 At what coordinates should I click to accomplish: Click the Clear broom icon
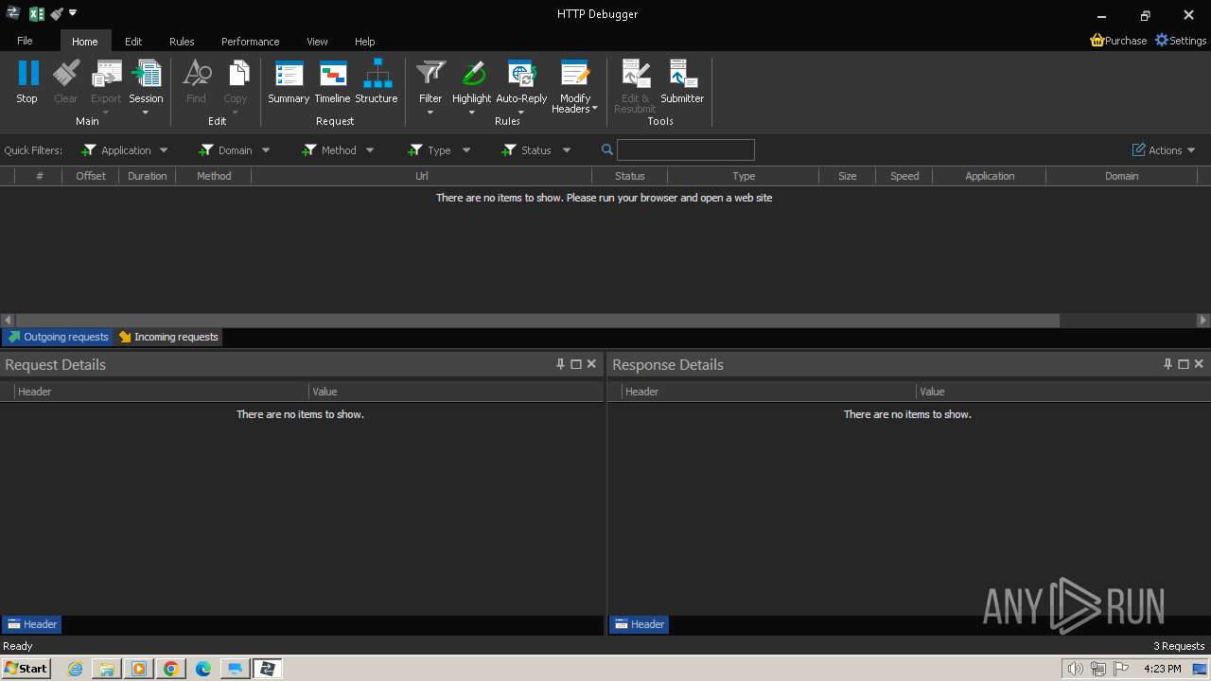point(66,74)
